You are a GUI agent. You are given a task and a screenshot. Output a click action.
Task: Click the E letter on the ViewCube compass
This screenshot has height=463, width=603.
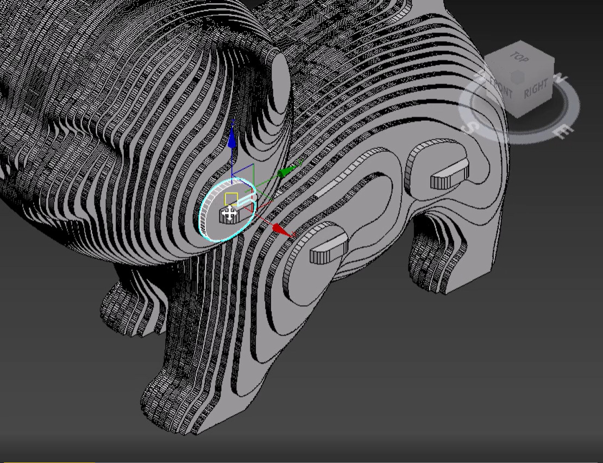pyautogui.click(x=562, y=132)
